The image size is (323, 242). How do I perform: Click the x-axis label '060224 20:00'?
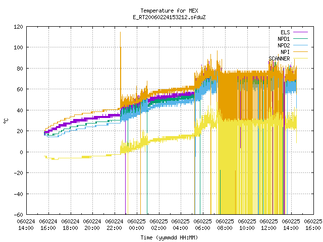pyautogui.click(x=92, y=225)
